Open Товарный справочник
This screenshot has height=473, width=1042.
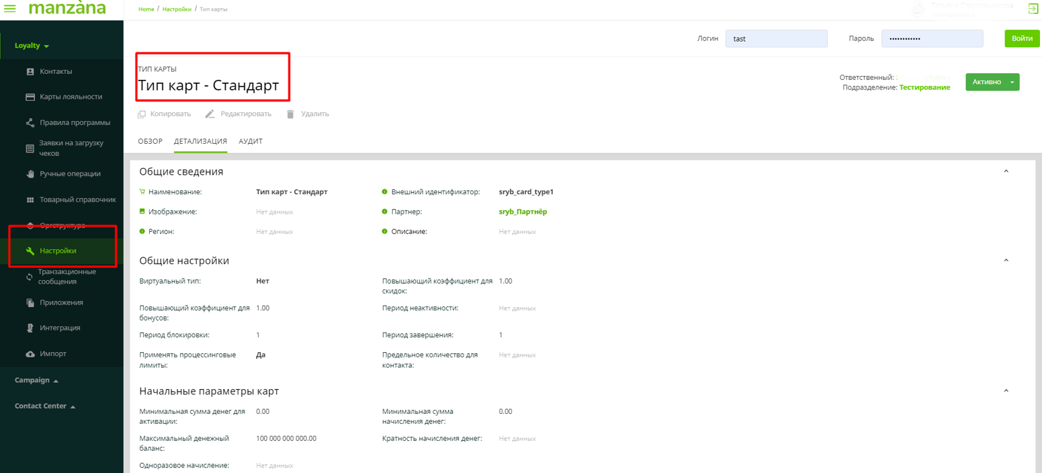(x=77, y=200)
